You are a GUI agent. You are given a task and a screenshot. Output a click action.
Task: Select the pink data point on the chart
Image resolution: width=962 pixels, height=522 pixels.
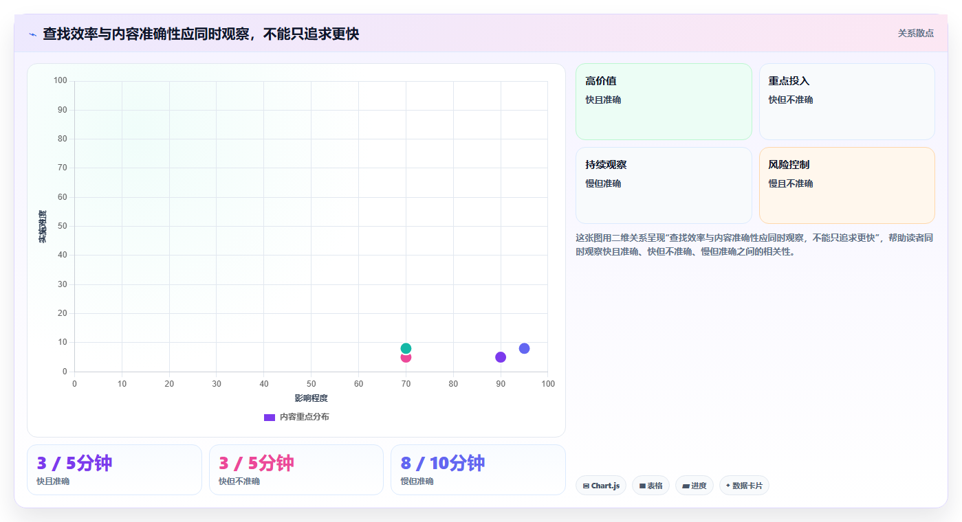[x=406, y=358]
